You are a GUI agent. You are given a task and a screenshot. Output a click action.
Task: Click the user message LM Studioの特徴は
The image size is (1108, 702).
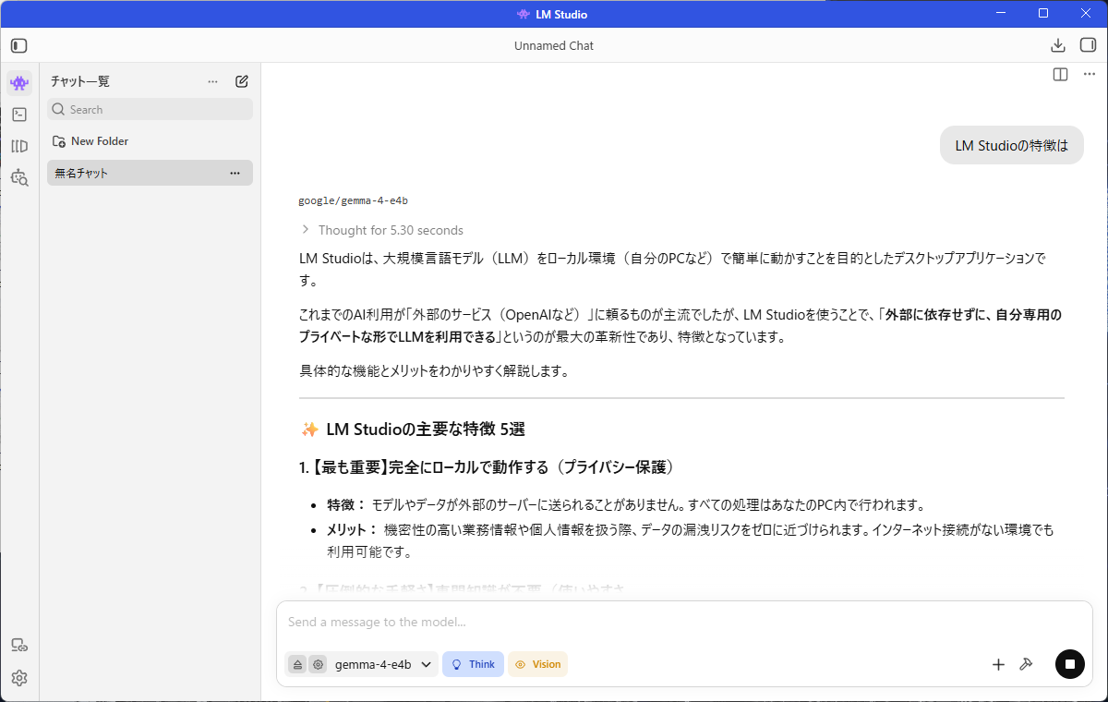tap(1012, 145)
